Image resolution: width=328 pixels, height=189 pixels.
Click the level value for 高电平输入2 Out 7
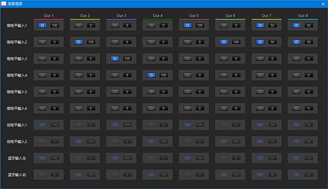(272, 42)
